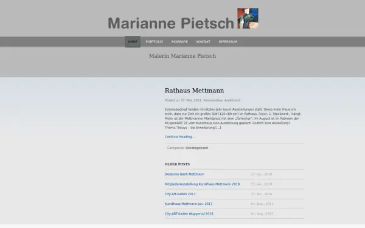Open the Home menu item
This screenshot has width=365, height=228.
133,42
